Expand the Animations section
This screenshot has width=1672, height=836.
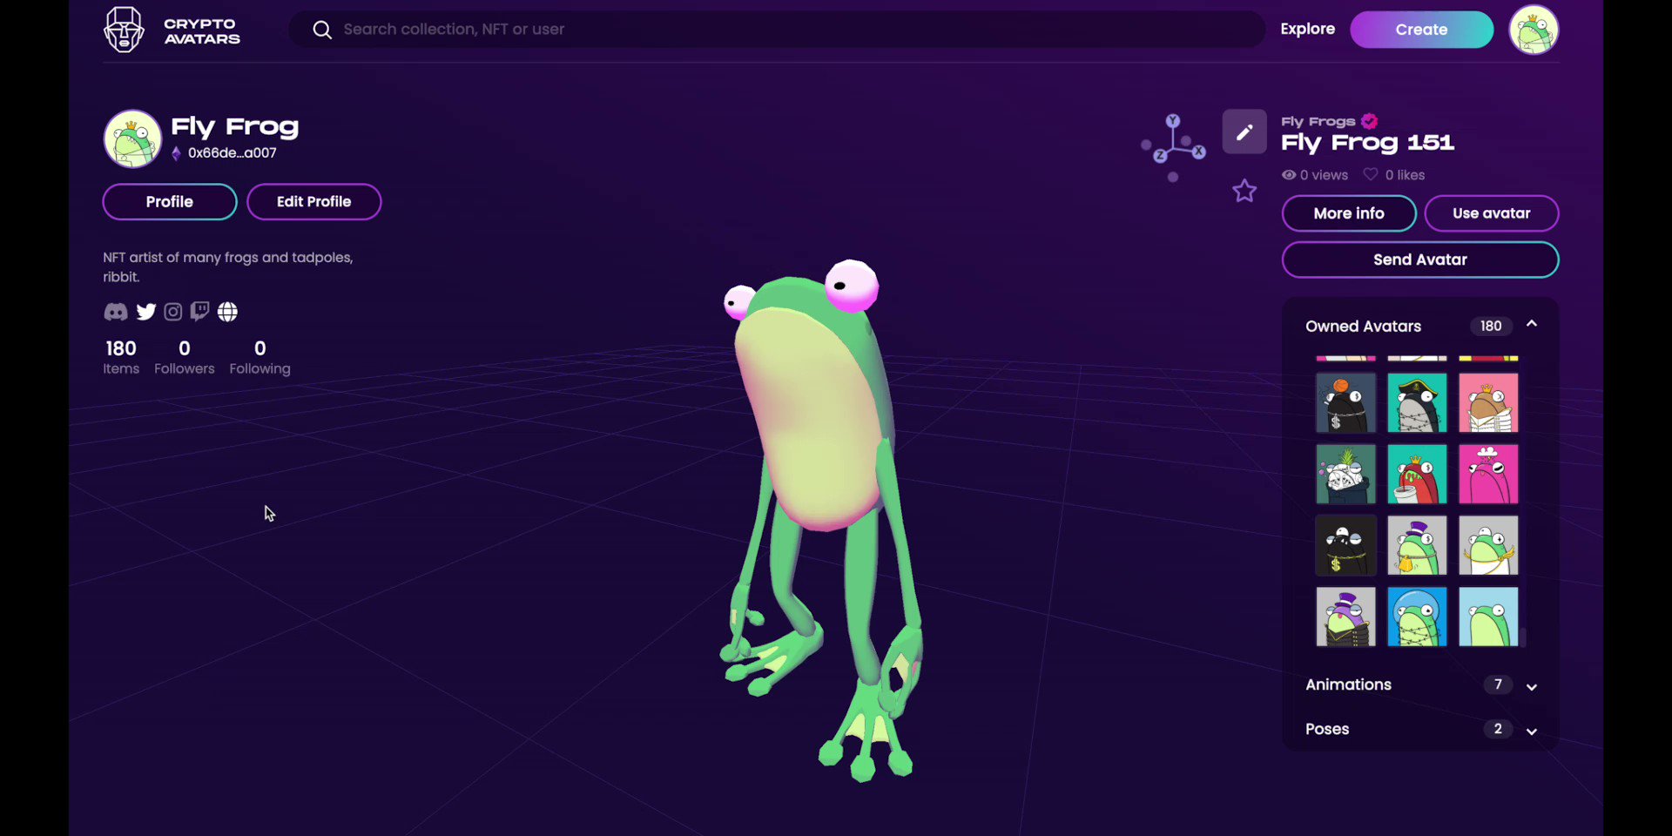1532,686
